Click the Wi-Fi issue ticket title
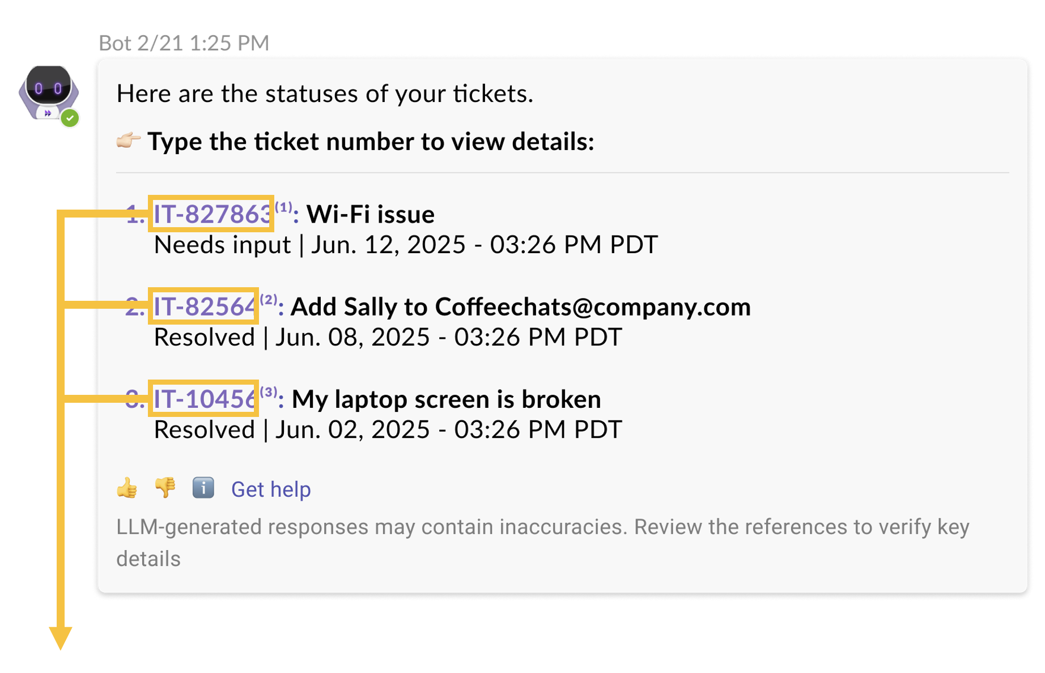The width and height of the screenshot is (1045, 673). pyautogui.click(x=371, y=214)
